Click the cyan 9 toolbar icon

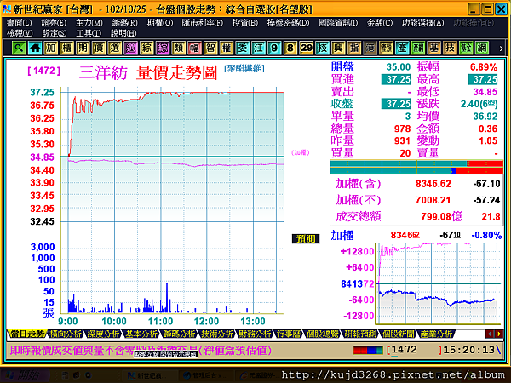(274, 49)
